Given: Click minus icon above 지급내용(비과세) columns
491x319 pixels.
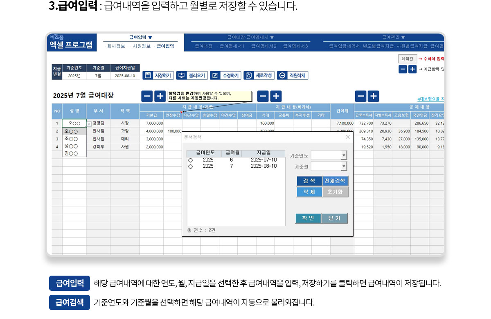Looking at the screenshot, I should (263, 96).
